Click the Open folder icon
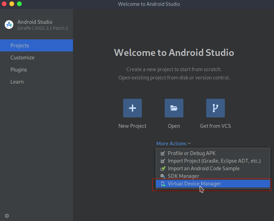Screen dimensions: 274x221 (174, 108)
